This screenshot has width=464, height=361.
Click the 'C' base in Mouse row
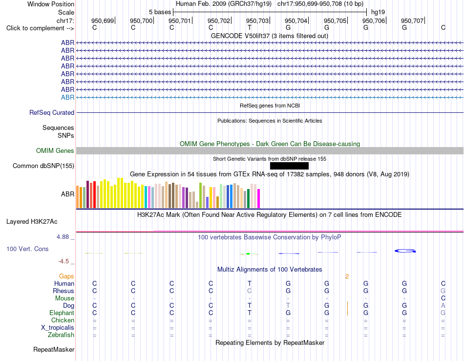443,298
